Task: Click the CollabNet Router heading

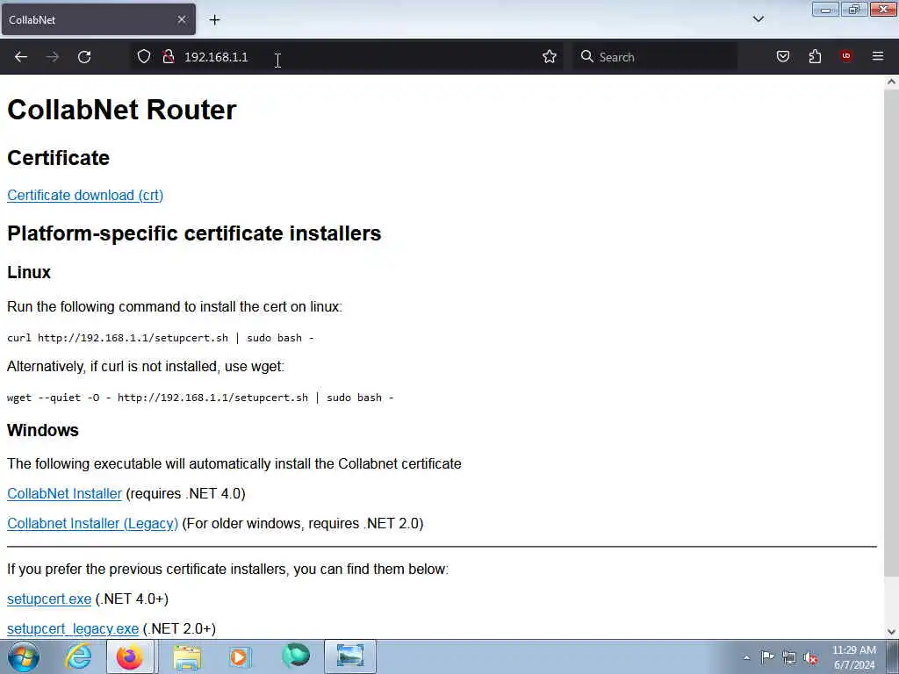Action: [121, 110]
